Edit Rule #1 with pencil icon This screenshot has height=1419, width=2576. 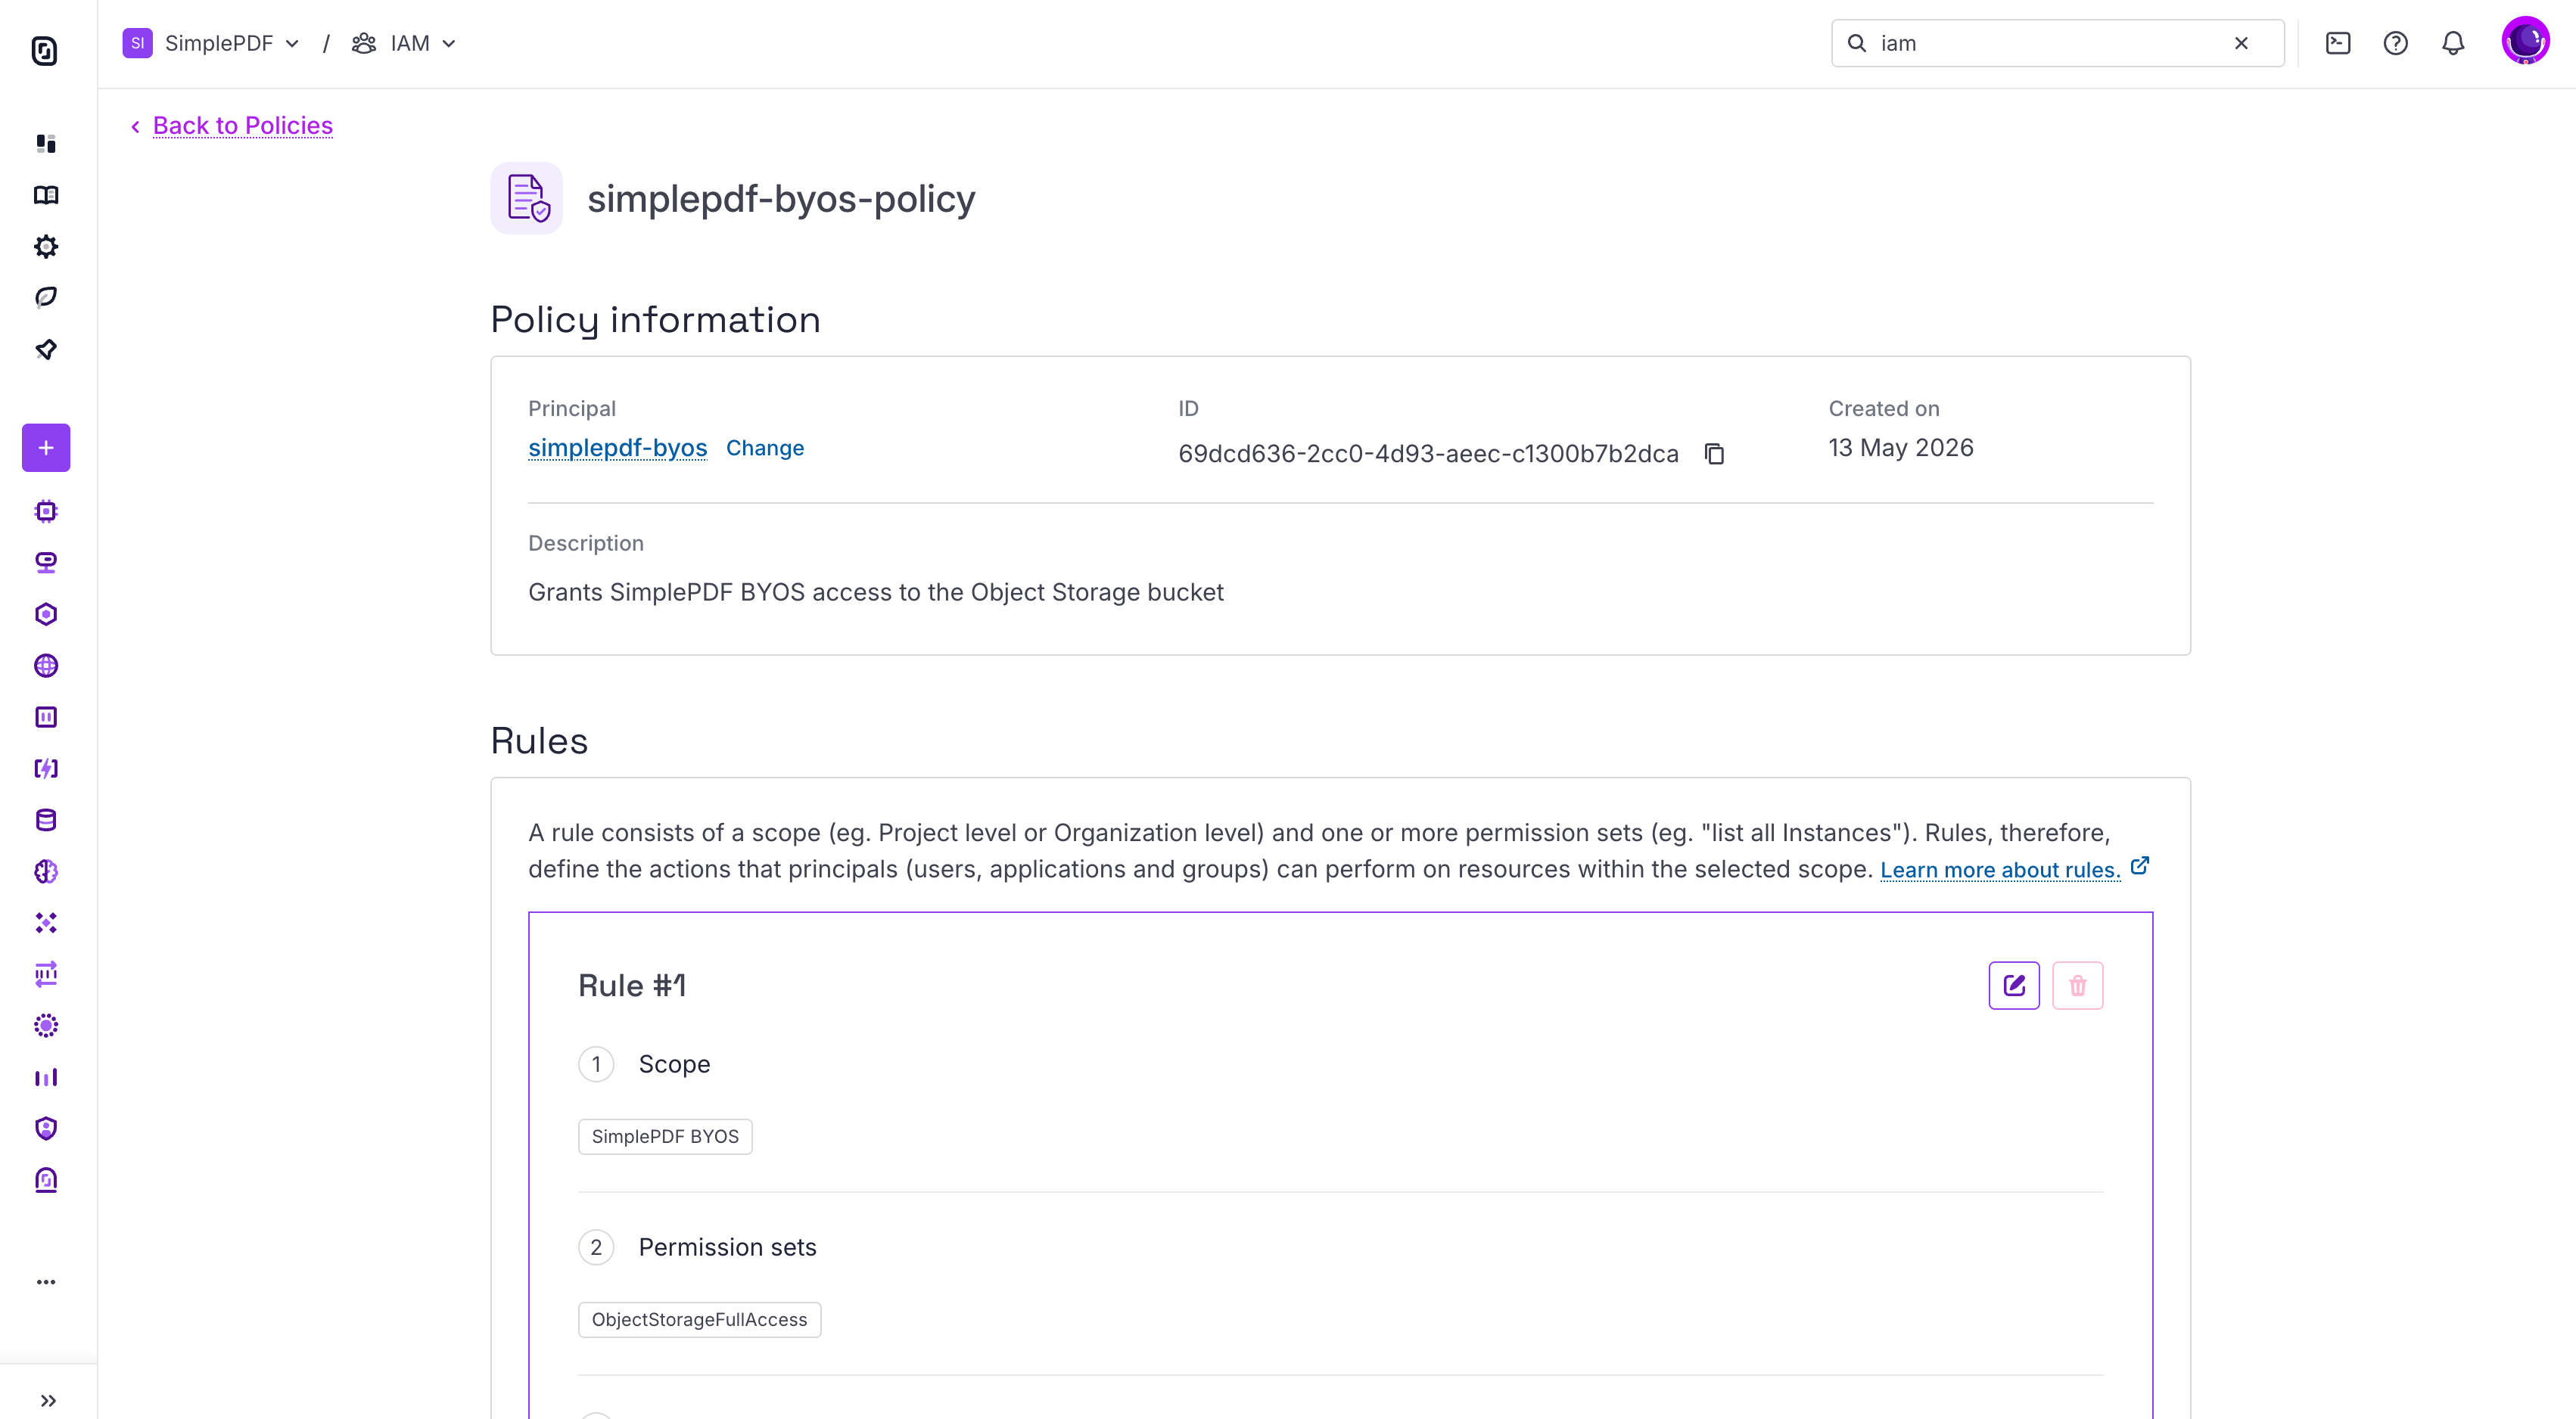[2014, 986]
